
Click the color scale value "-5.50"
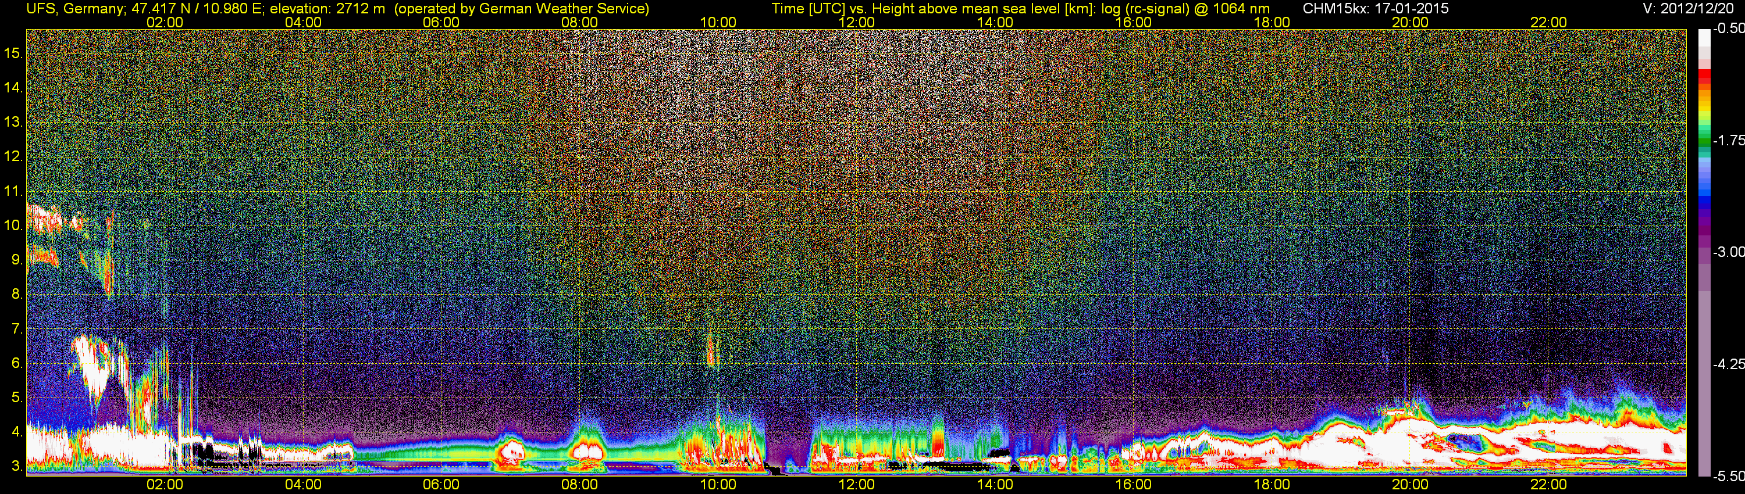coord(1728,476)
